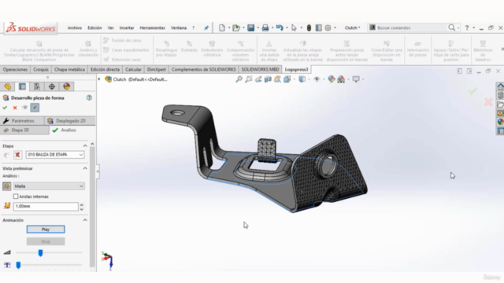
Task: Open the View settings monitor icon
Action: pyautogui.click(x=356, y=79)
